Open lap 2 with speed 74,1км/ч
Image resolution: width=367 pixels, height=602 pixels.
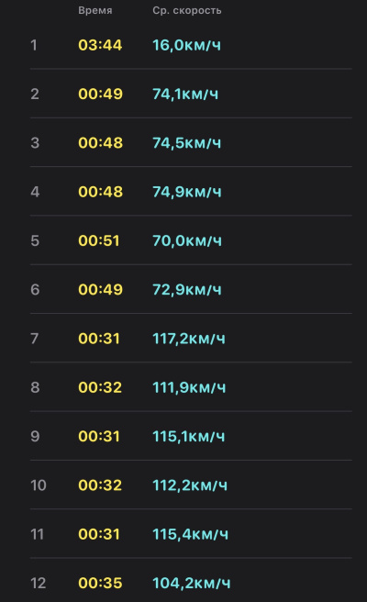coord(191,94)
